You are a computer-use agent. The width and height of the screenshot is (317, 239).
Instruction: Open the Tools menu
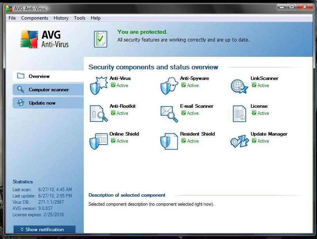[x=80, y=18]
